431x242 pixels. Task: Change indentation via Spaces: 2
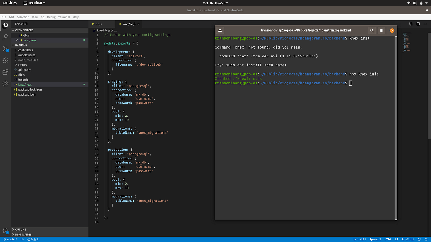pyautogui.click(x=375, y=239)
